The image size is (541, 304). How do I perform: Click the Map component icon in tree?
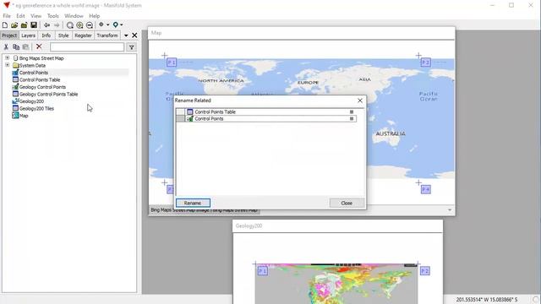(x=15, y=116)
